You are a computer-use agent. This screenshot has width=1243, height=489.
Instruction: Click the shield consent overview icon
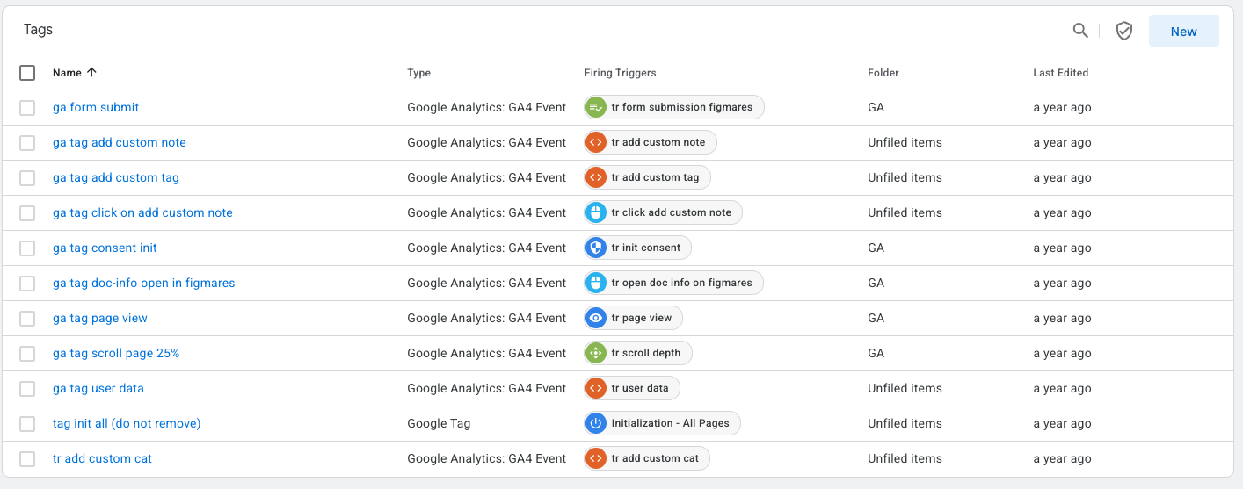[x=1123, y=31]
